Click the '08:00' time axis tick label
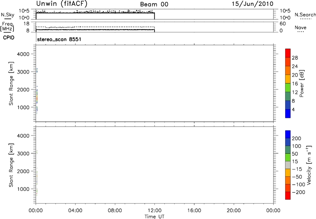This screenshot has width=316, height=219. click(x=115, y=211)
